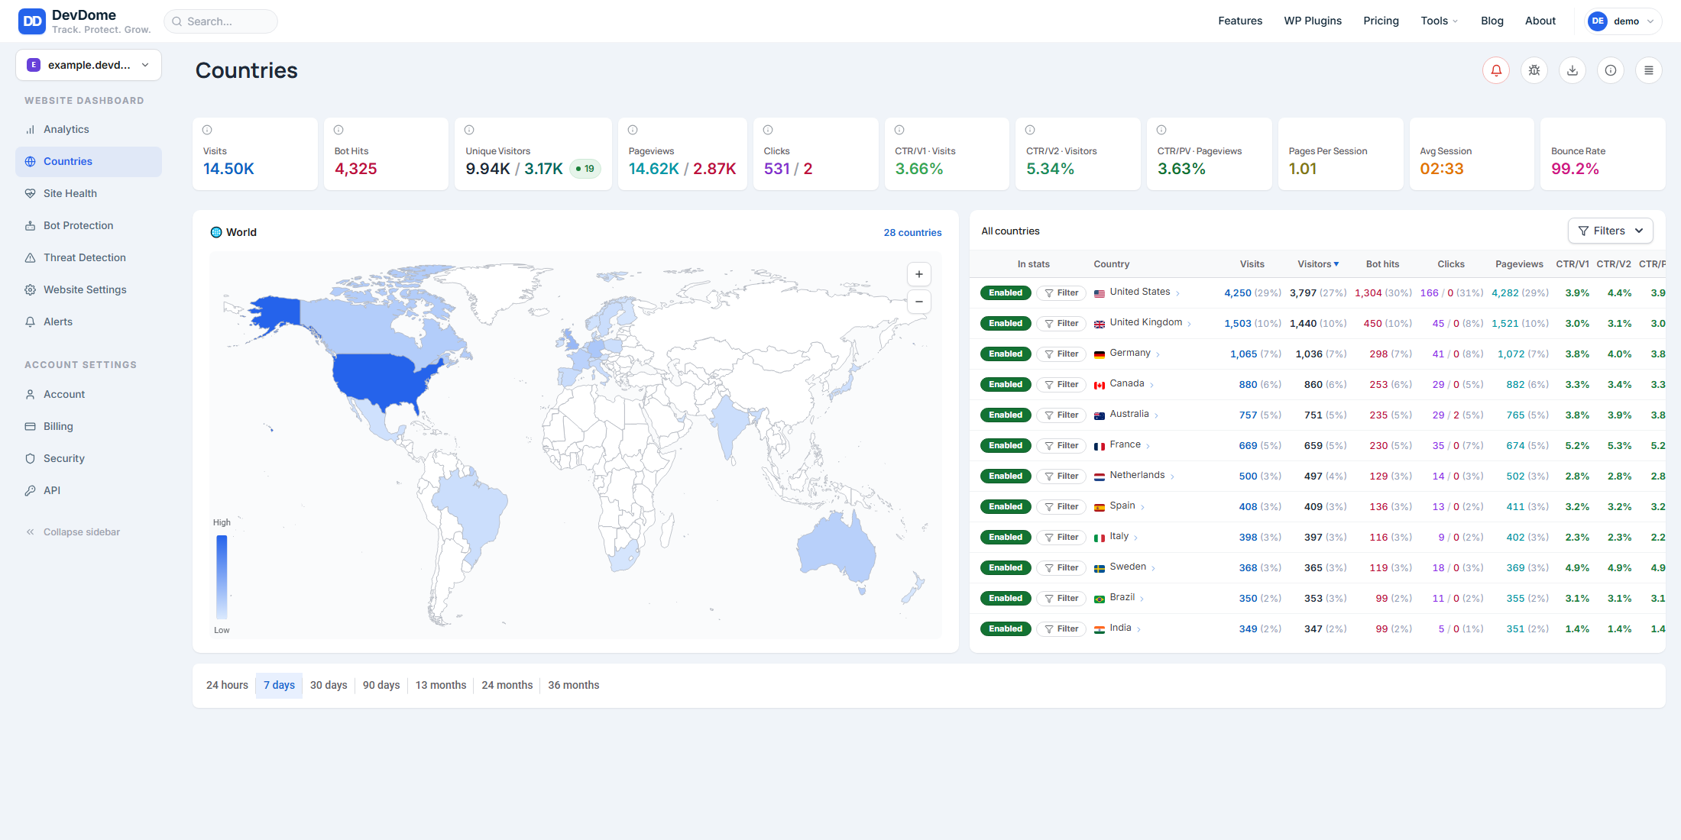Toggle Enabled badge for India

click(x=1006, y=629)
